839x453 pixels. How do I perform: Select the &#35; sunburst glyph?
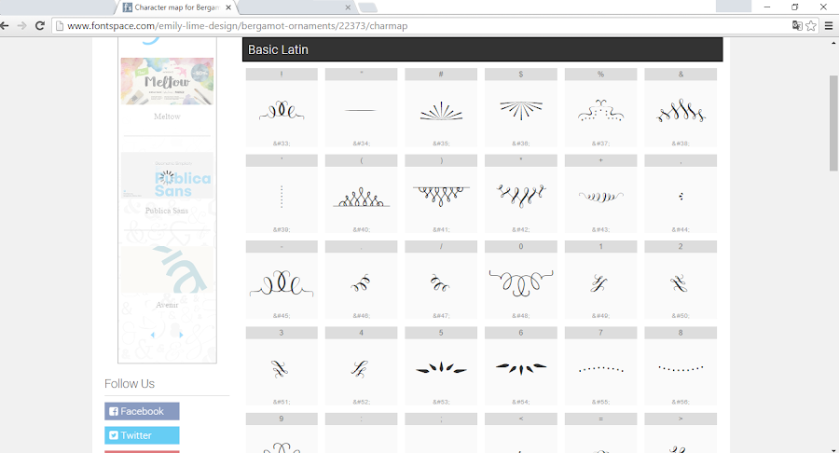pyautogui.click(x=441, y=111)
